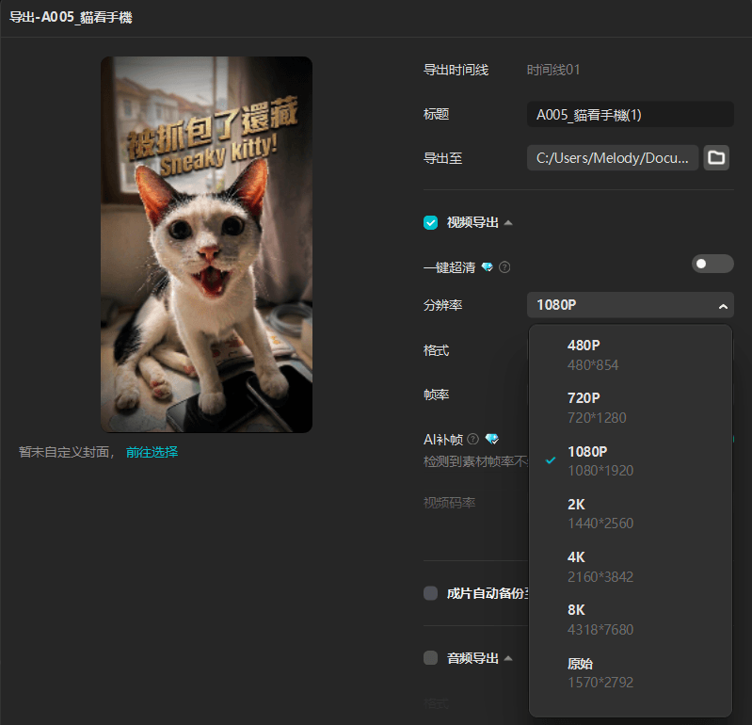Expand the 音频导出 section arrow
The image size is (752, 725).
click(508, 658)
